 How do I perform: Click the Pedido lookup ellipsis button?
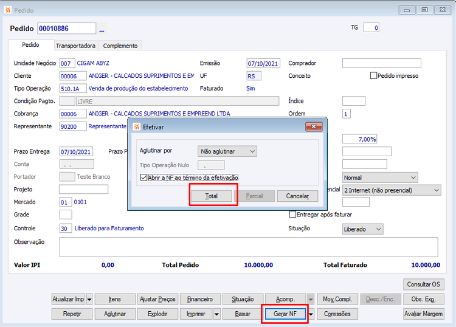(102, 29)
